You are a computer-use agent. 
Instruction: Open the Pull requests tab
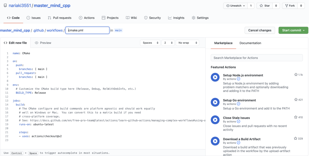point(59,18)
